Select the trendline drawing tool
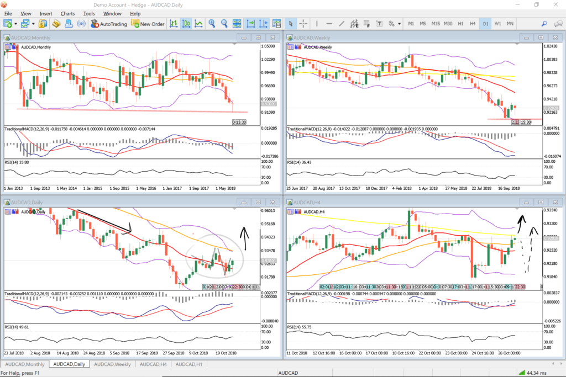The width and height of the screenshot is (566, 377). (x=341, y=24)
